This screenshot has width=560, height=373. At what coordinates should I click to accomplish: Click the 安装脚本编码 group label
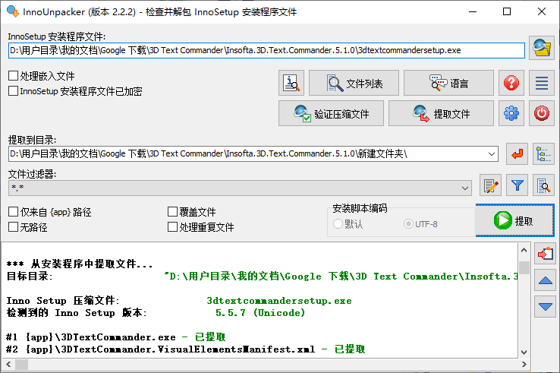pyautogui.click(x=360, y=208)
